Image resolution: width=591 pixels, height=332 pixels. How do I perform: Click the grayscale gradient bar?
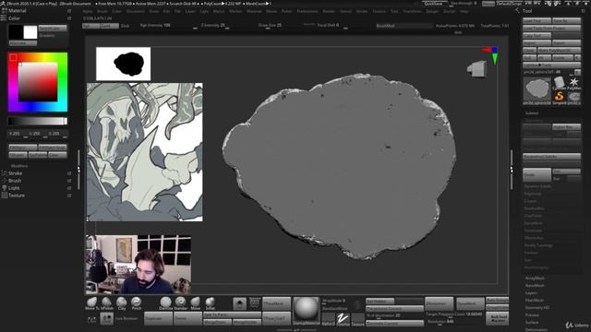pyautogui.click(x=38, y=121)
